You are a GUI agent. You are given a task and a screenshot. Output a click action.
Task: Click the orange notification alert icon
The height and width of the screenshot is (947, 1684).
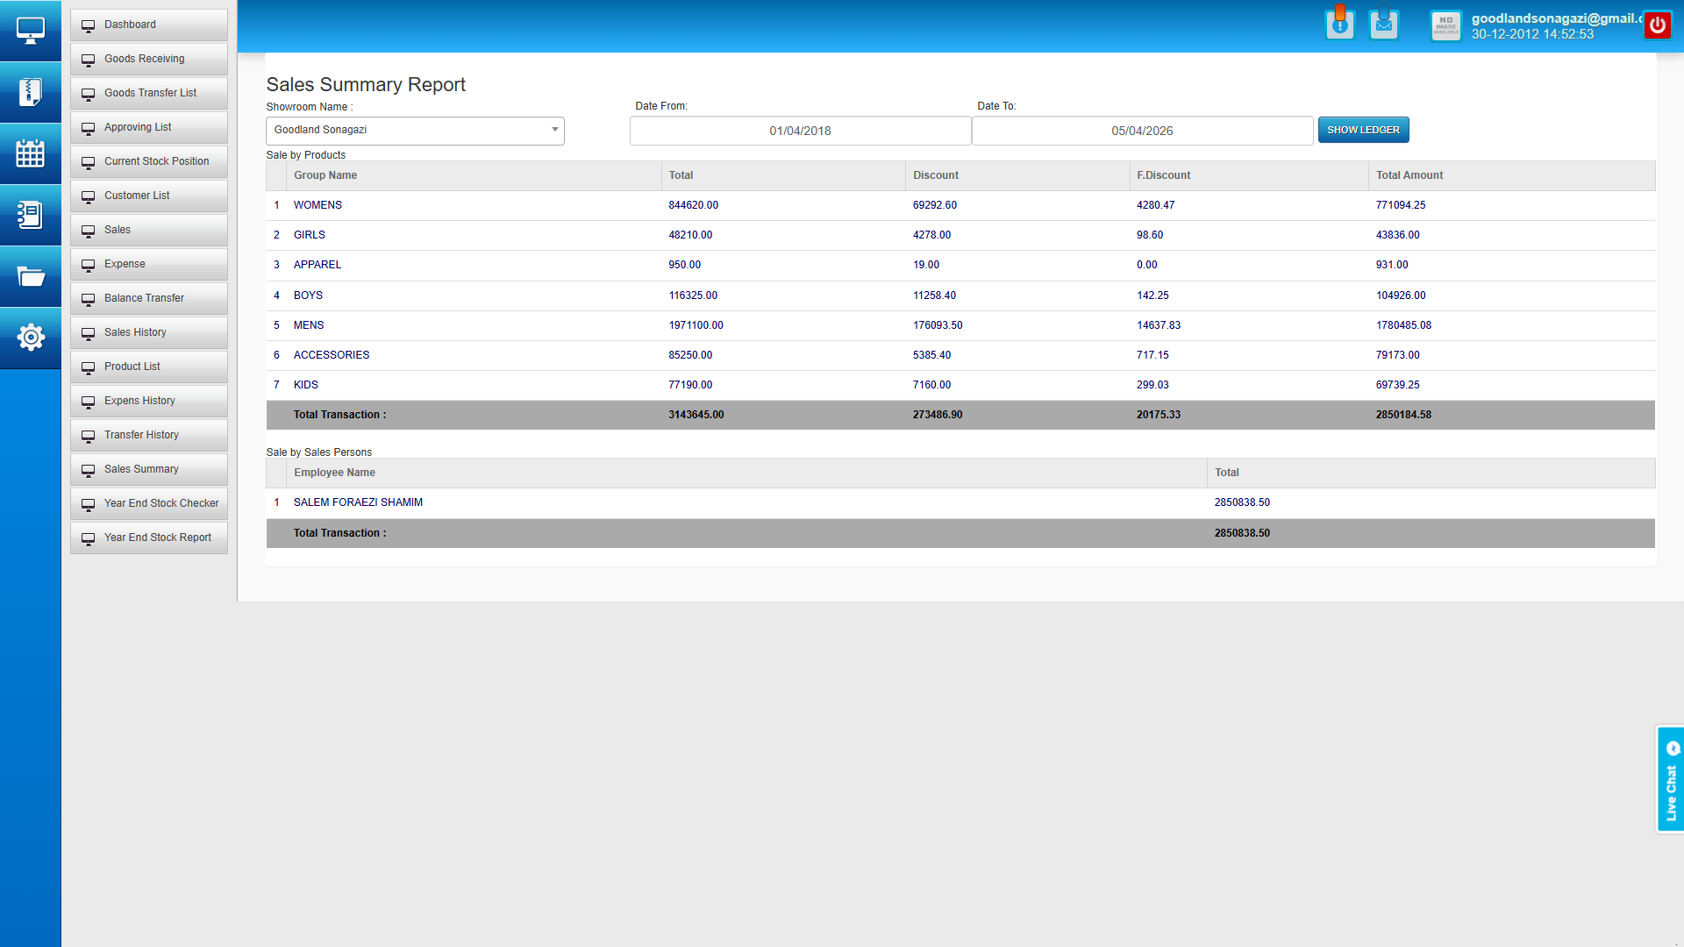[x=1339, y=24]
